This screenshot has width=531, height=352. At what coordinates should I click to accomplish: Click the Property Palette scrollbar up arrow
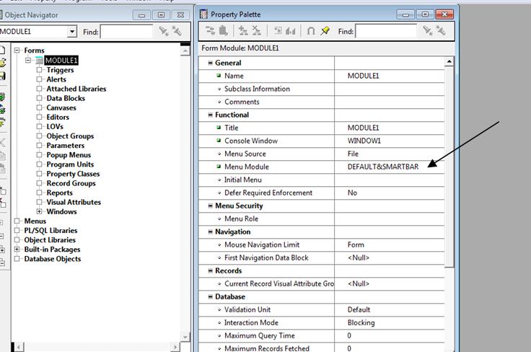[449, 62]
